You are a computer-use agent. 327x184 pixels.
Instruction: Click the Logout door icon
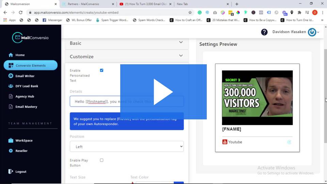click(x=11, y=171)
